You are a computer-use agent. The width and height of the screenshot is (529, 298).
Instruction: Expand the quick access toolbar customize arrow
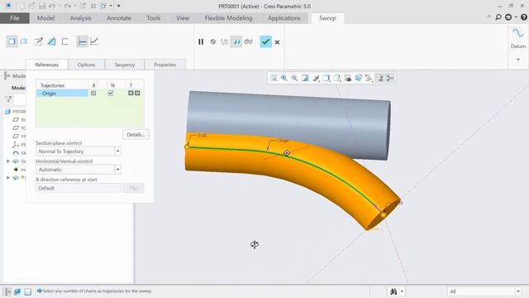119,6
